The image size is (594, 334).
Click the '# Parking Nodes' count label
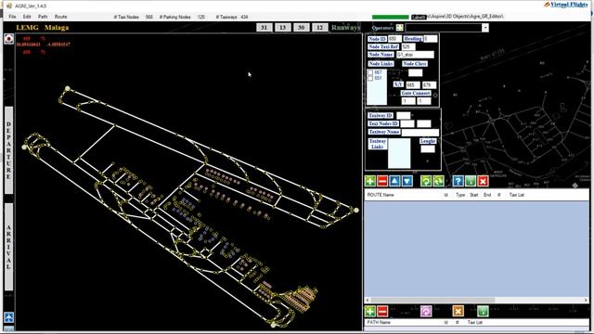click(x=175, y=17)
